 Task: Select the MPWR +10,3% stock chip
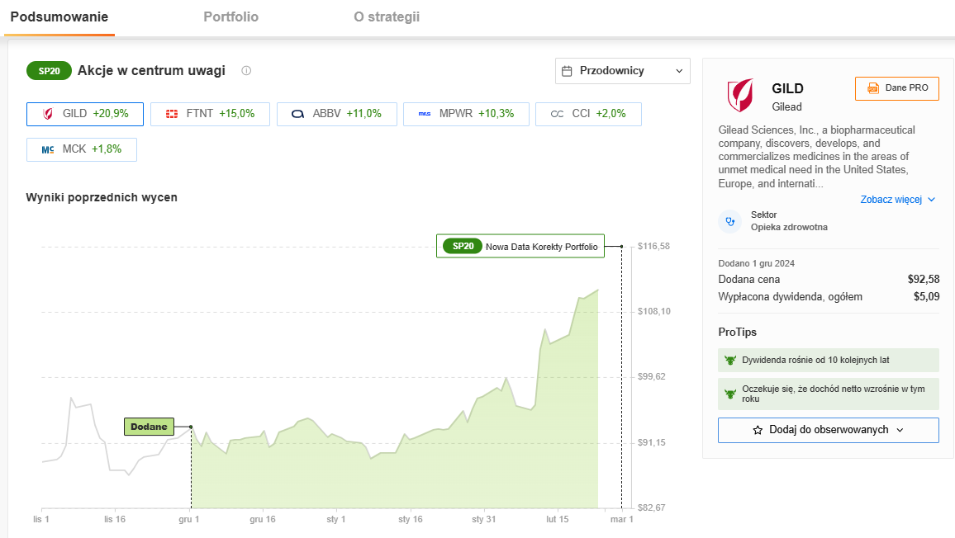tap(466, 114)
